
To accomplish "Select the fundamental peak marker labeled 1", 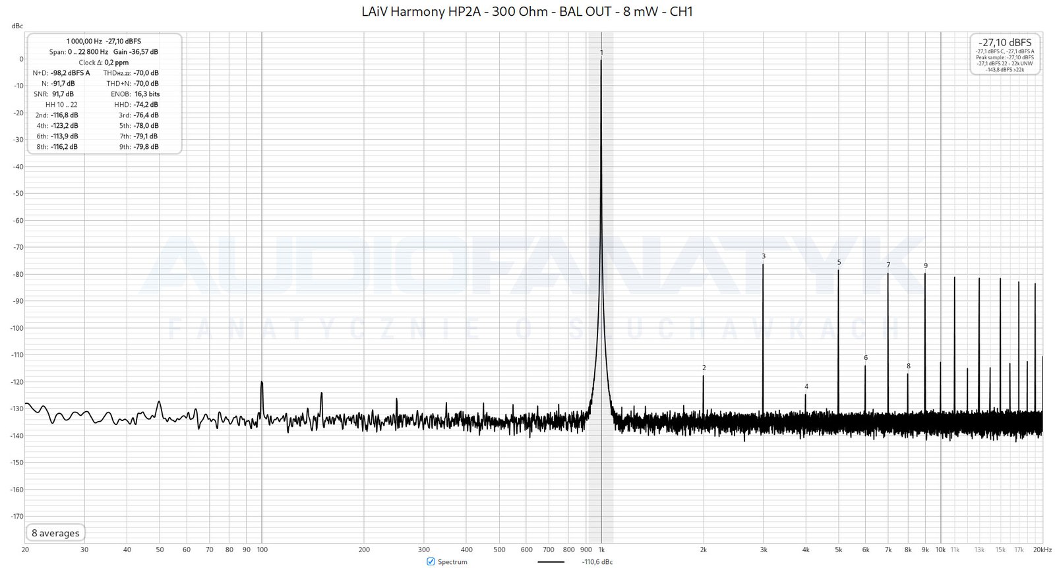I will point(601,52).
